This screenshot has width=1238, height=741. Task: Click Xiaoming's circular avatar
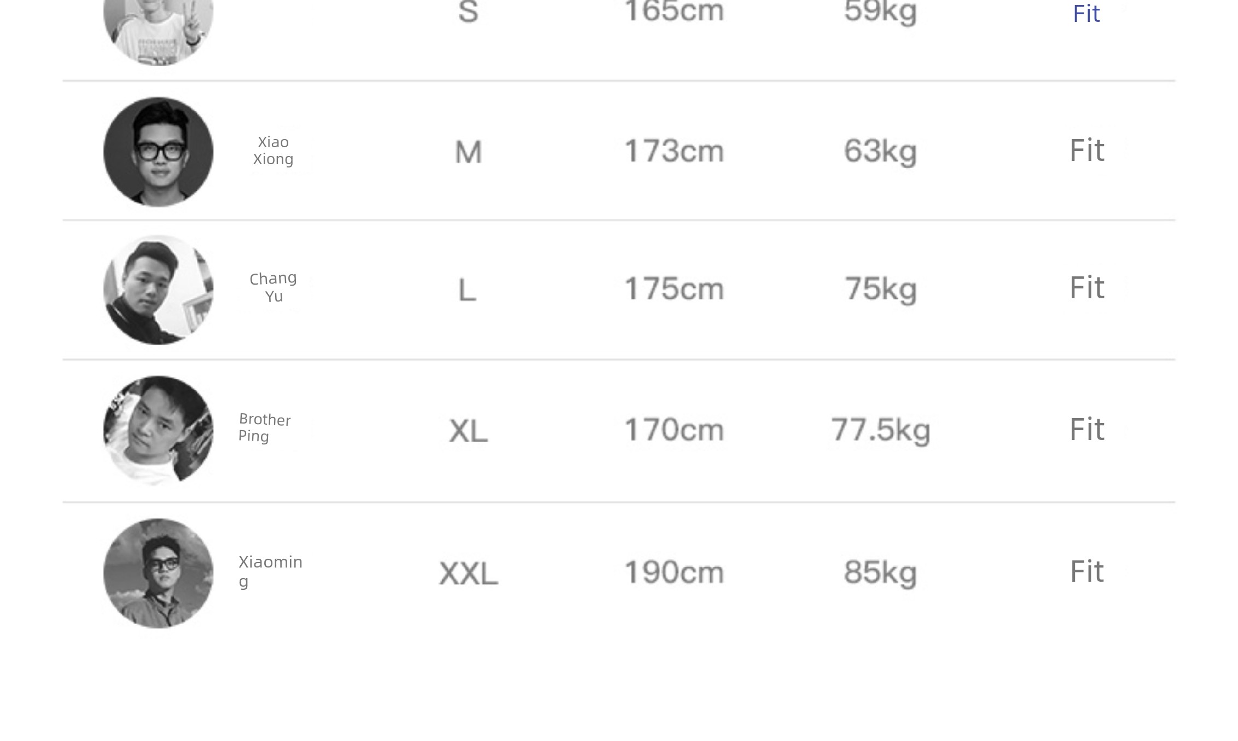point(158,573)
